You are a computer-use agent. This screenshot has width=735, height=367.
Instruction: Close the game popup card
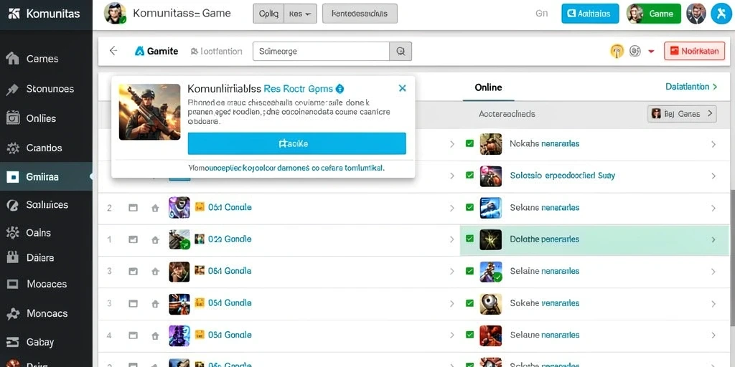click(x=402, y=88)
